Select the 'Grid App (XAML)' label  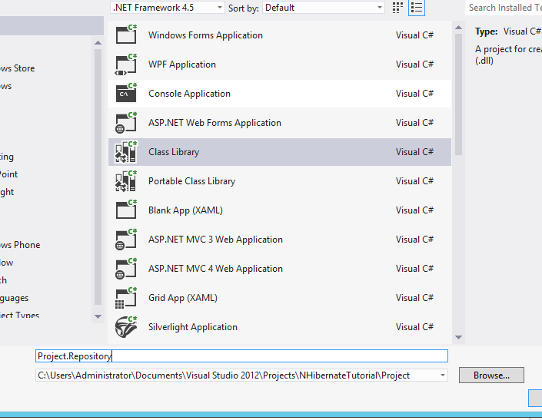point(183,298)
